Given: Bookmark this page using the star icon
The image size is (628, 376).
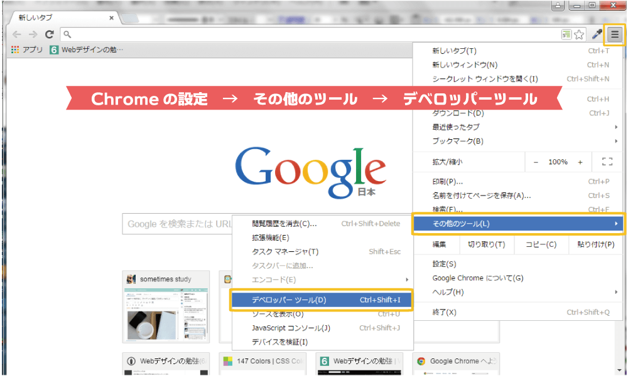Looking at the screenshot, I should (579, 35).
